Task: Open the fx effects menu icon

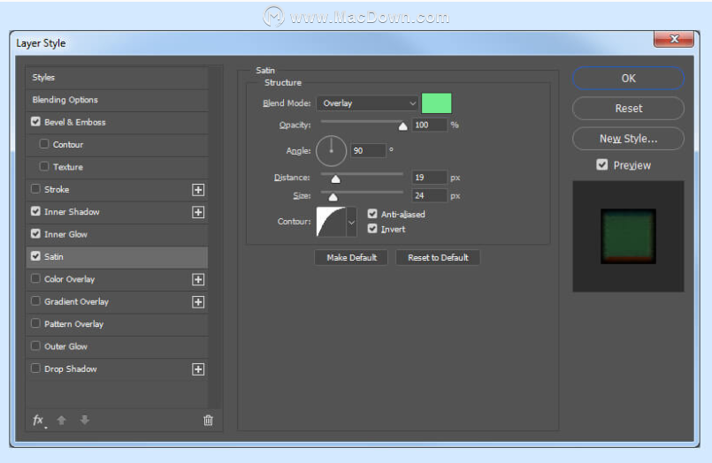Action: click(x=39, y=421)
